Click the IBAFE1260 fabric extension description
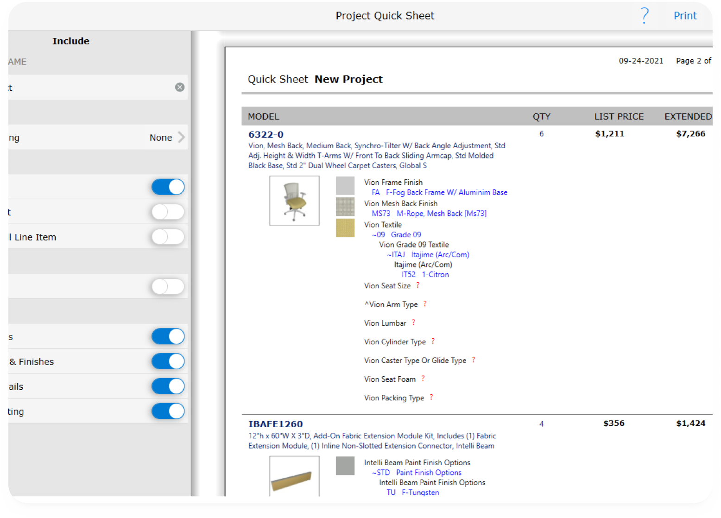Viewport: 721px width, 518px height. tap(372, 441)
